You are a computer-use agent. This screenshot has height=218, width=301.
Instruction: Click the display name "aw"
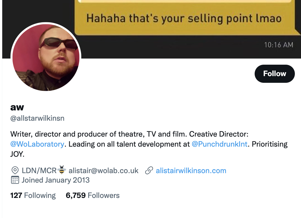click(x=17, y=107)
